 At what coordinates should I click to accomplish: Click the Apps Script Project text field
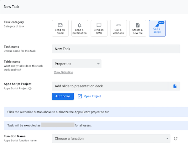[110, 86]
